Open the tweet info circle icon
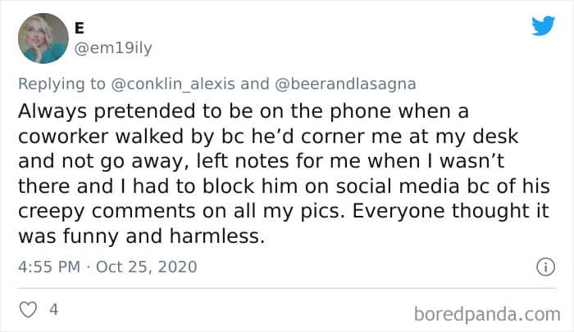Screen dimensions: 574x332 coord(542,267)
